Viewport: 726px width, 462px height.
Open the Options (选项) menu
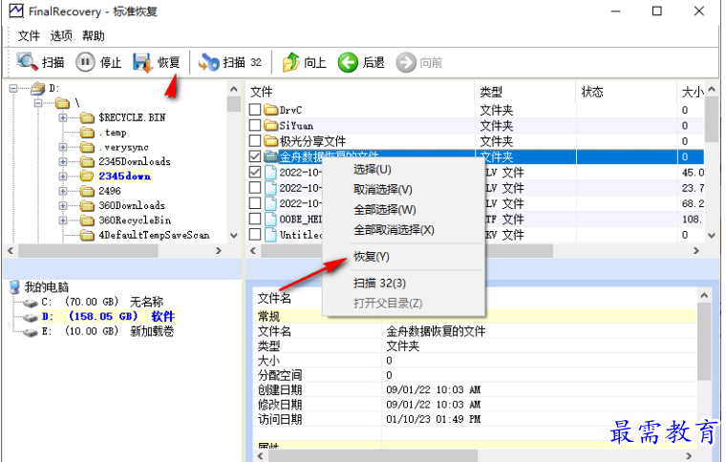(61, 35)
